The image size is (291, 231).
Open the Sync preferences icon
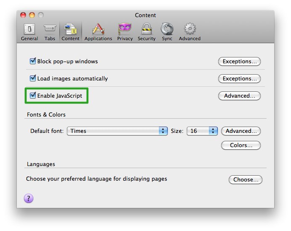[167, 29]
